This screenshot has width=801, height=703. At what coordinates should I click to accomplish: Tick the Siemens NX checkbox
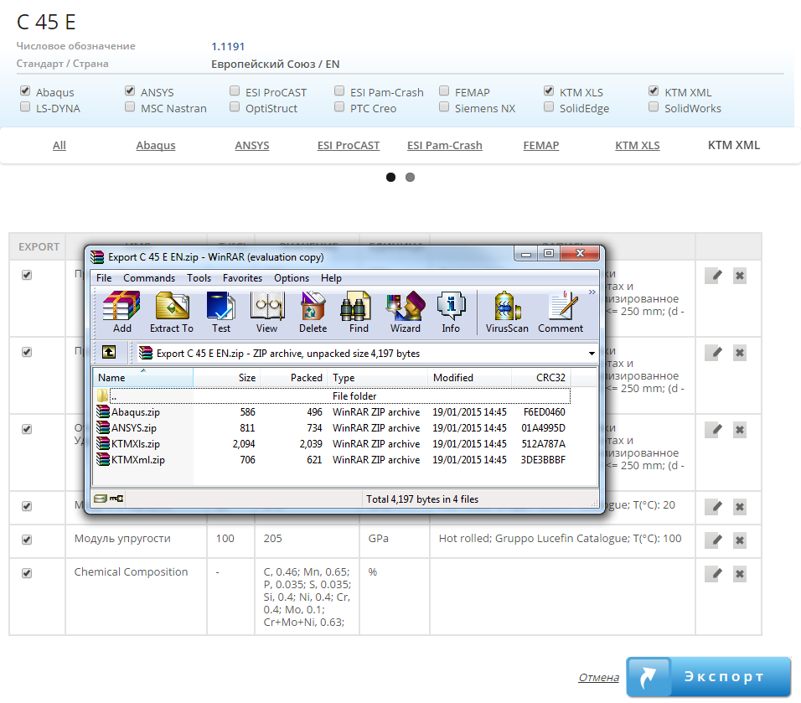click(x=444, y=106)
